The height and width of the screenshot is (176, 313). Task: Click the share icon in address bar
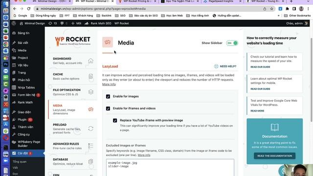click(265, 9)
